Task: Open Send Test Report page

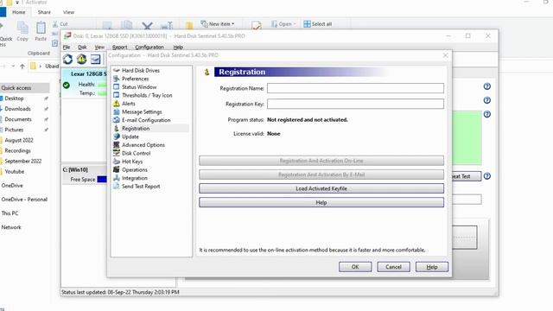Action: click(x=141, y=187)
